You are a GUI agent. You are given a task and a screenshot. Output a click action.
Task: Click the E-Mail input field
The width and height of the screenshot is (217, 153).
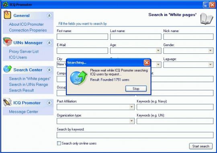(82, 51)
